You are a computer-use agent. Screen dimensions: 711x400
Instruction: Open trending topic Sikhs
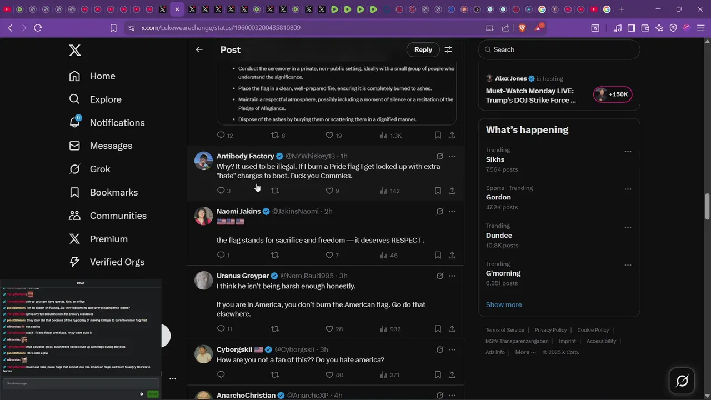pyautogui.click(x=495, y=159)
